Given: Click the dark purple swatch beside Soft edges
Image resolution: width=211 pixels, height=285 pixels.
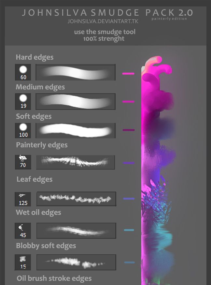Looking at the screenshot, I should [128, 130].
